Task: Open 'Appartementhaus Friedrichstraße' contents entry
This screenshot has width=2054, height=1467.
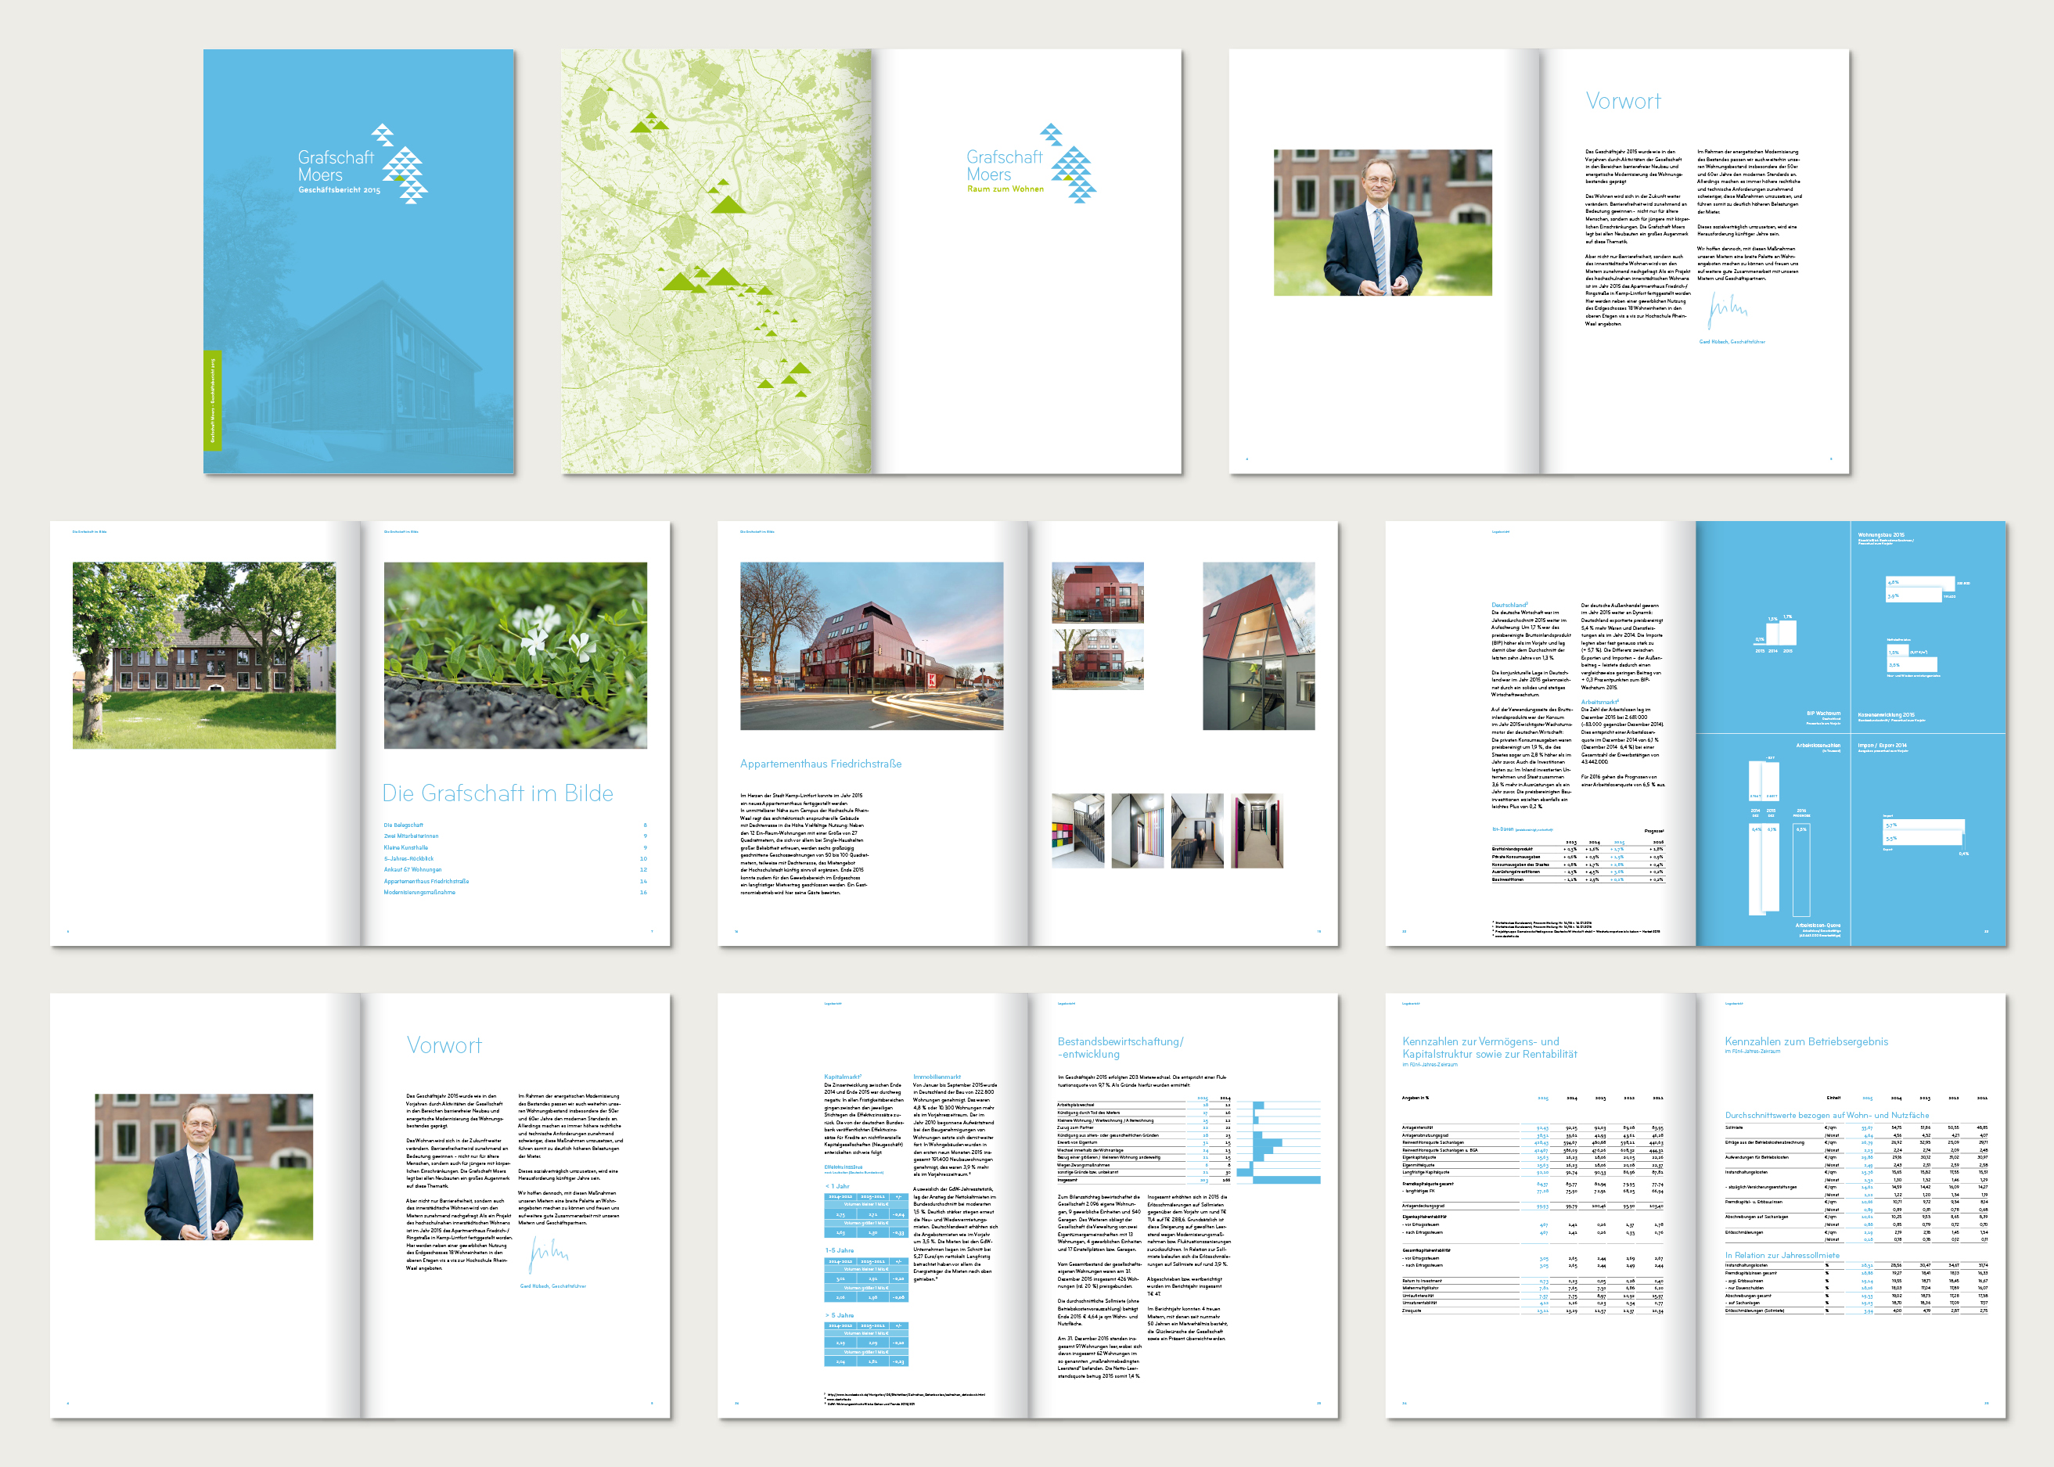Action: coord(426,881)
